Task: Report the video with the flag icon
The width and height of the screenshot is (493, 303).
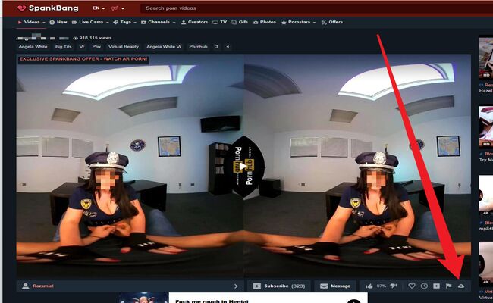Action: 449,286
